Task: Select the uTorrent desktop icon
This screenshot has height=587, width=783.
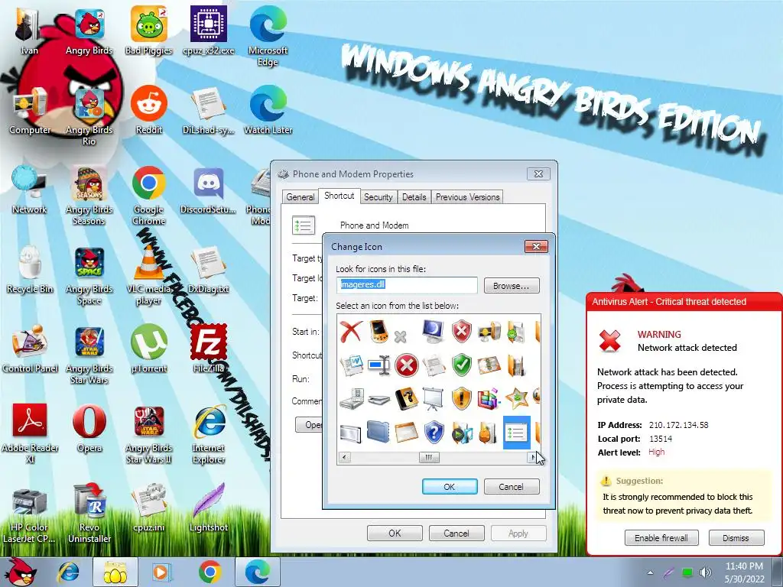Action: pyautogui.click(x=149, y=349)
